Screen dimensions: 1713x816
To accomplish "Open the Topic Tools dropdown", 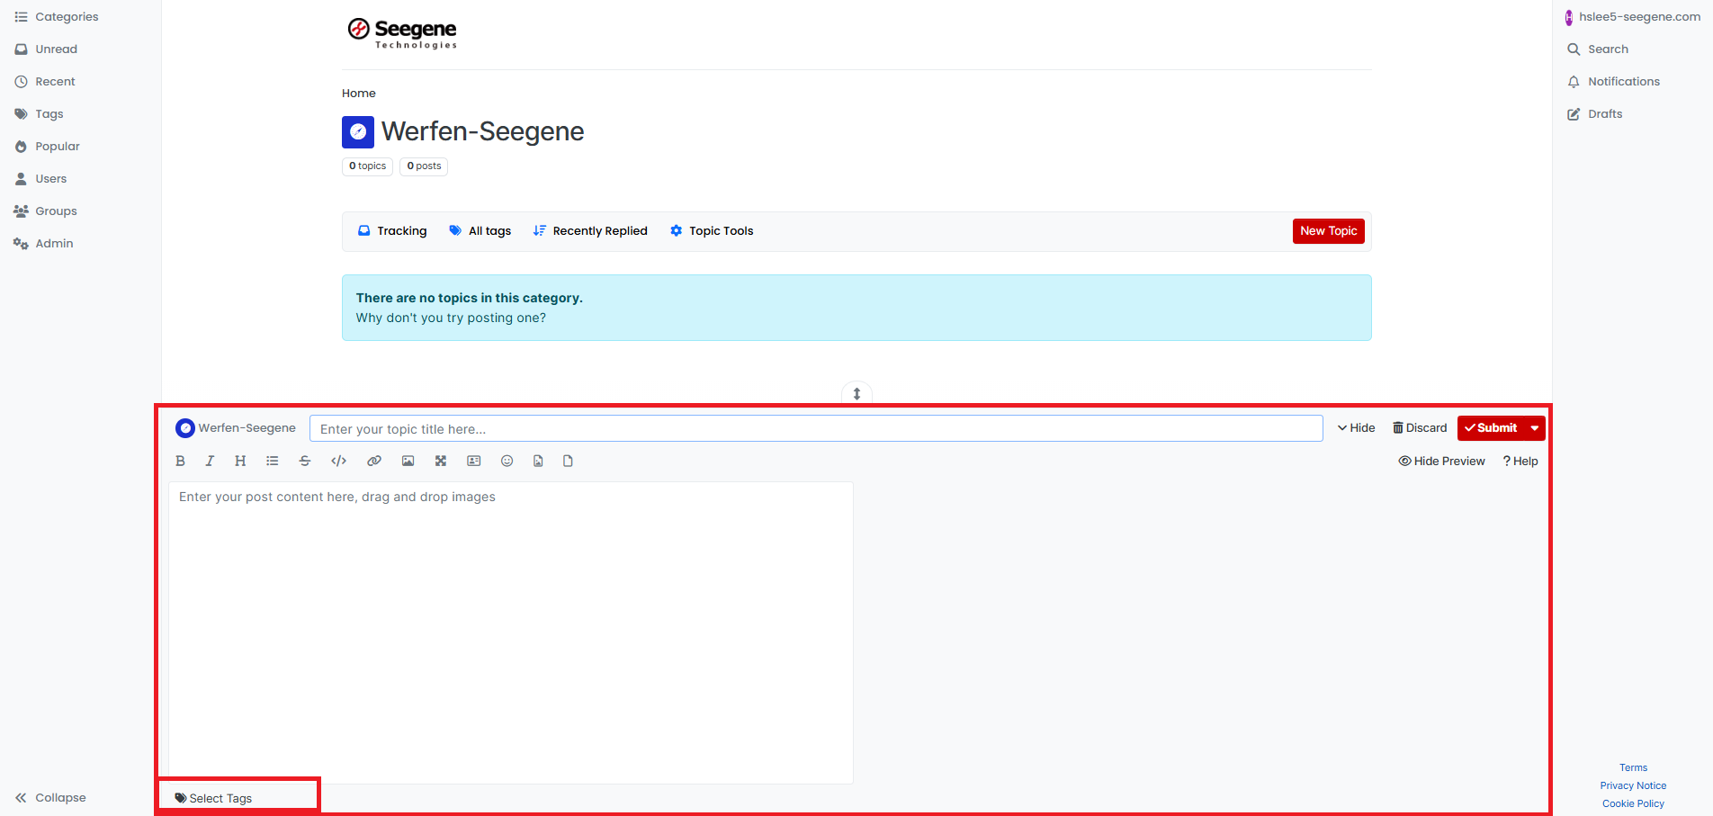I will [x=712, y=231].
